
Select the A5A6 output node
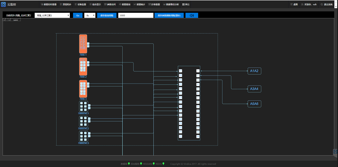pyautogui.click(x=254, y=104)
